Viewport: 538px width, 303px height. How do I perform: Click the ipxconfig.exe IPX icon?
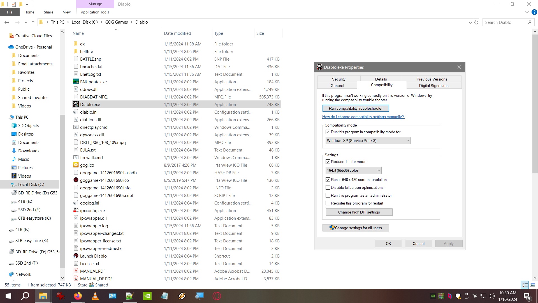[76, 210]
